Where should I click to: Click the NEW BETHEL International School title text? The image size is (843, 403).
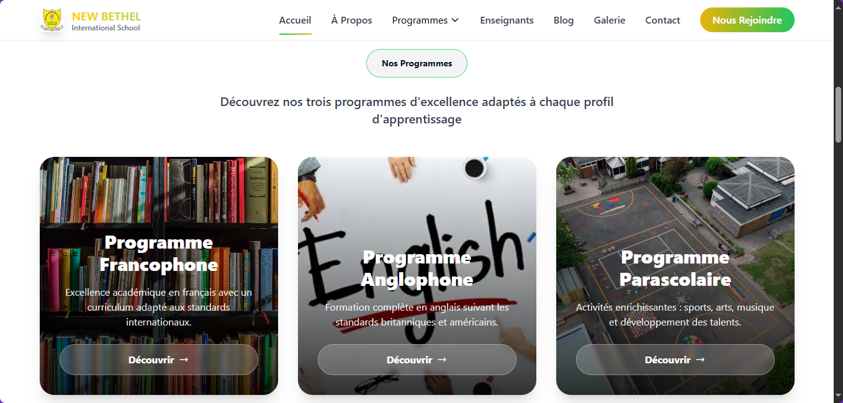tap(106, 21)
